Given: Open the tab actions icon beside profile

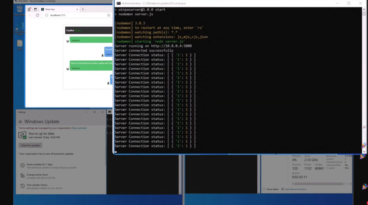Looking at the screenshot, I should [35, 9].
